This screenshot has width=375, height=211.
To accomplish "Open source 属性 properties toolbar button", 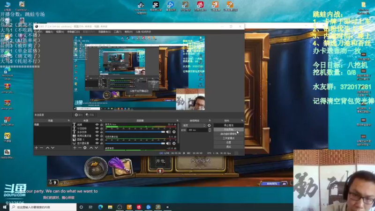I will pyautogui.click(x=79, y=115).
